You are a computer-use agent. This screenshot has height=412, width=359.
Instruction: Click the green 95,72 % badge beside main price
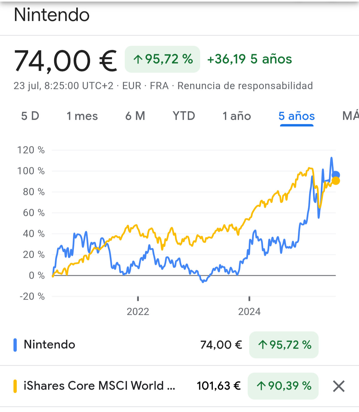point(162,59)
